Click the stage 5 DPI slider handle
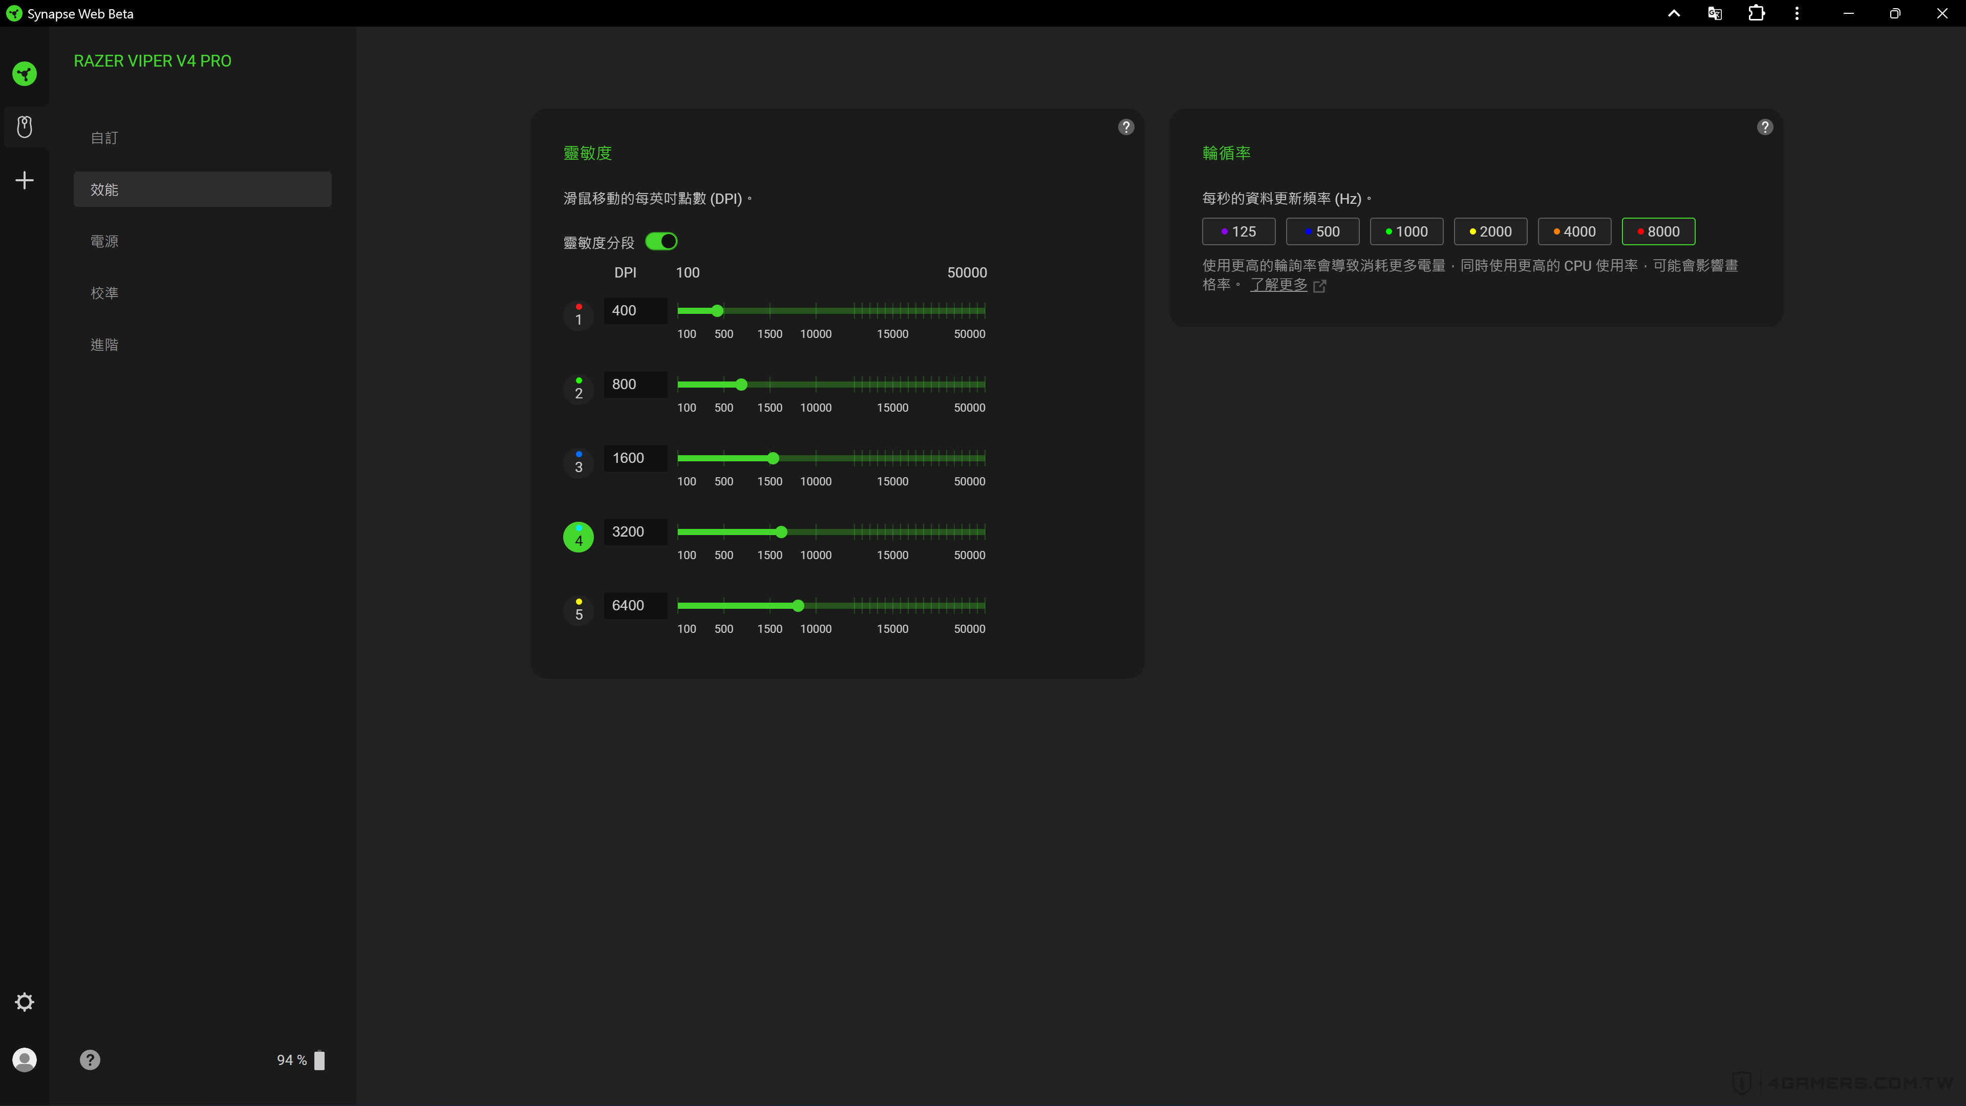 coord(798,606)
